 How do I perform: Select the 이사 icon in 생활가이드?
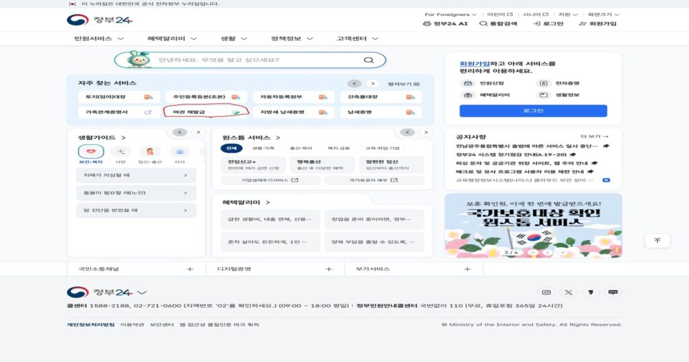tap(180, 151)
